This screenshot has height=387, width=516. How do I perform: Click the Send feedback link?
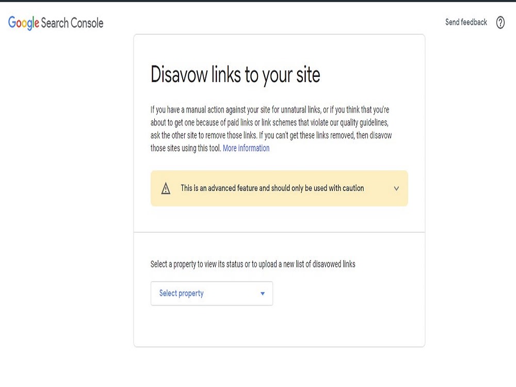466,22
